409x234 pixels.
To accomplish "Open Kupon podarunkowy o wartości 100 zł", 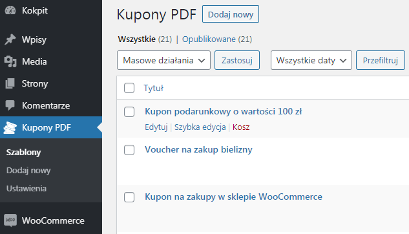I will (x=224, y=112).
